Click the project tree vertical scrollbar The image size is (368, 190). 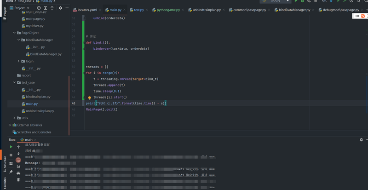pos(69,105)
